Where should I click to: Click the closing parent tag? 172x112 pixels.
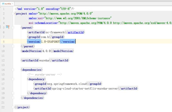28,46
